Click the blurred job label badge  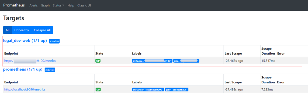pos(186,61)
